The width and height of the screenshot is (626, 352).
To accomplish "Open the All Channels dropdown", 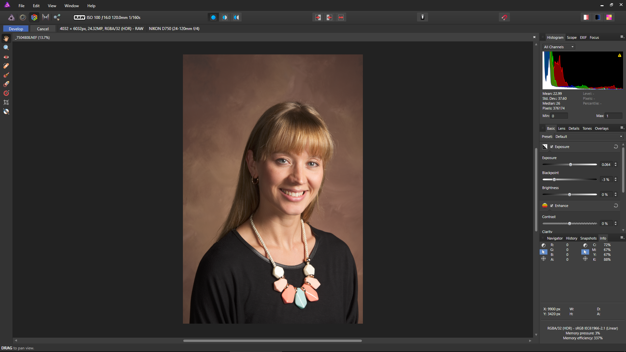I will point(559,47).
